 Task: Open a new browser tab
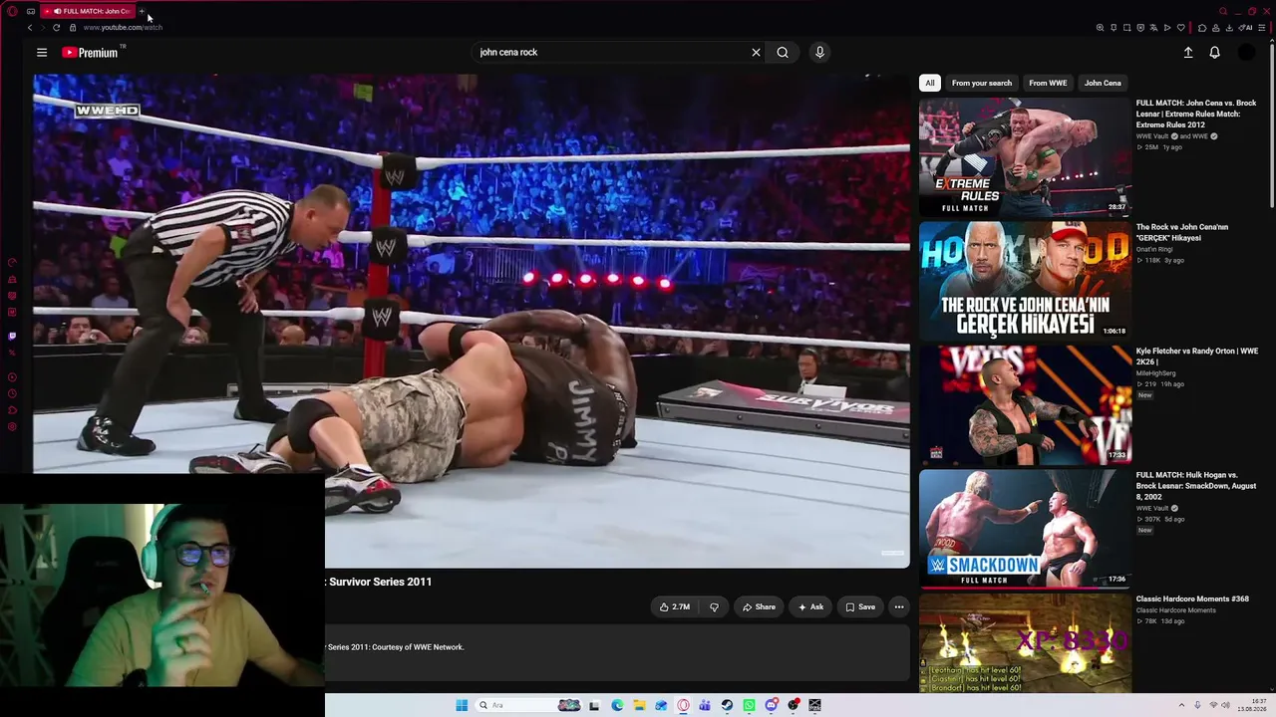click(142, 11)
